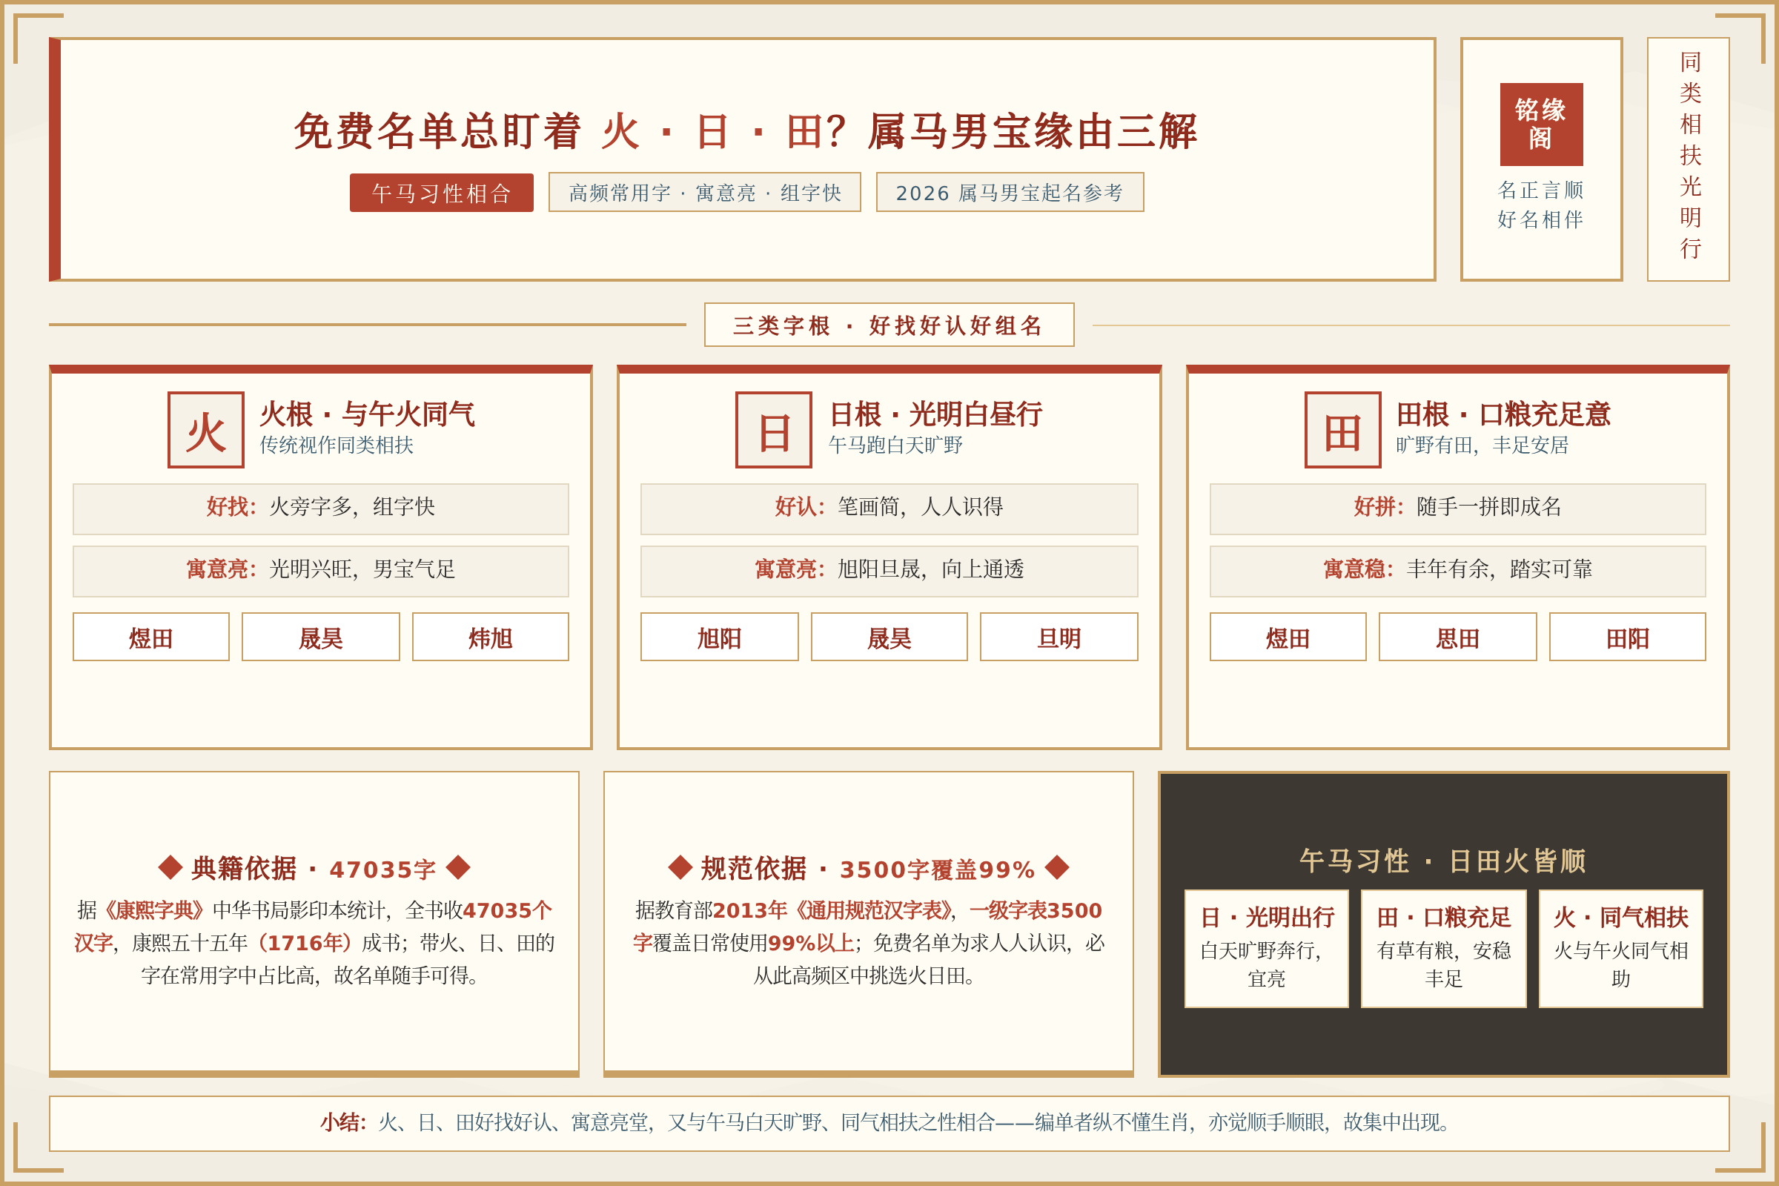Click the 小结 summary bar at the bottom
The width and height of the screenshot is (1779, 1186).
[889, 1123]
